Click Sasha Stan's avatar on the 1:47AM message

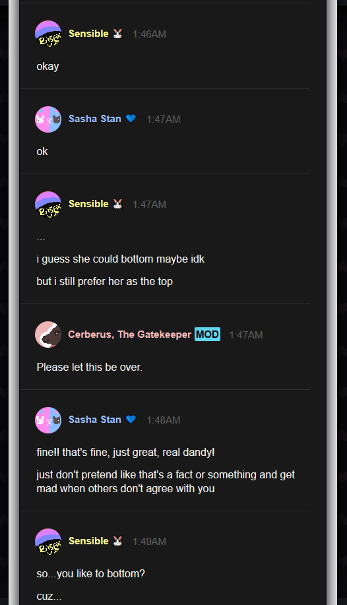click(x=48, y=119)
